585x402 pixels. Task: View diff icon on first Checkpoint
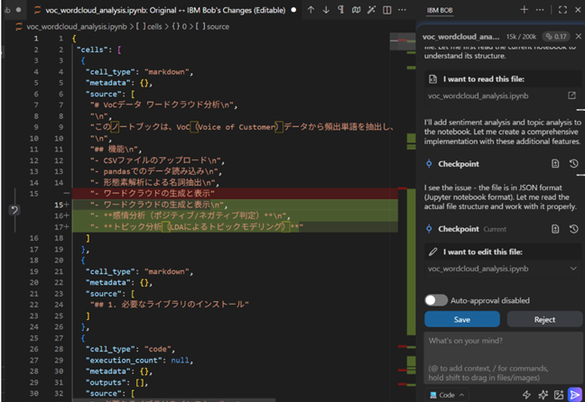pos(555,163)
